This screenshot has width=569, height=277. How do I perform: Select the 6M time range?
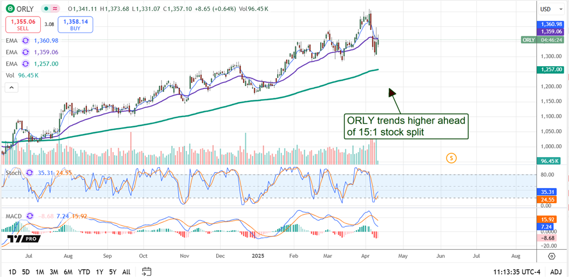(x=68, y=271)
